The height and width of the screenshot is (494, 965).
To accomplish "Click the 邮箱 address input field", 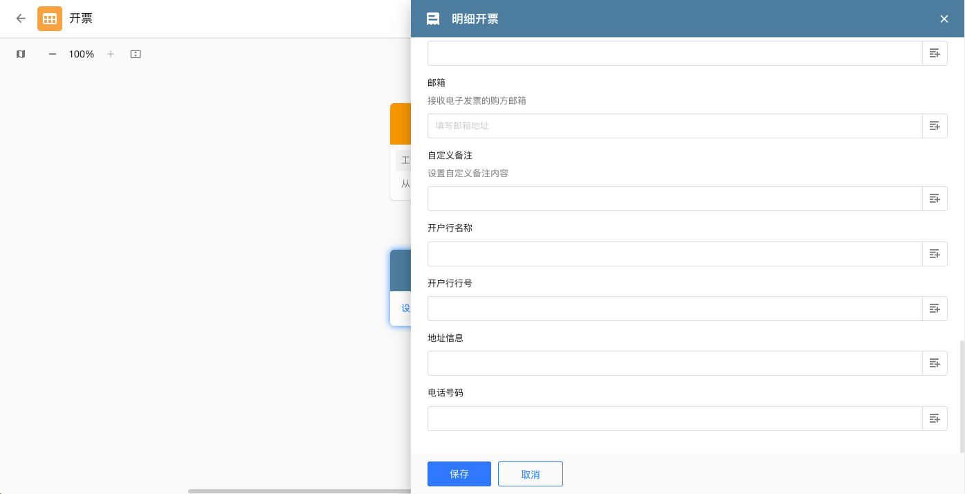I will pyautogui.click(x=674, y=126).
